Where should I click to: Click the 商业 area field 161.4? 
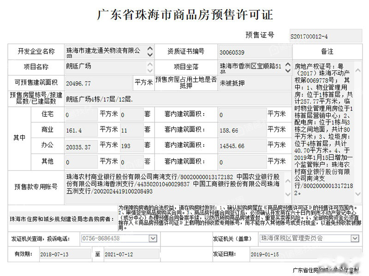[x=82, y=130]
